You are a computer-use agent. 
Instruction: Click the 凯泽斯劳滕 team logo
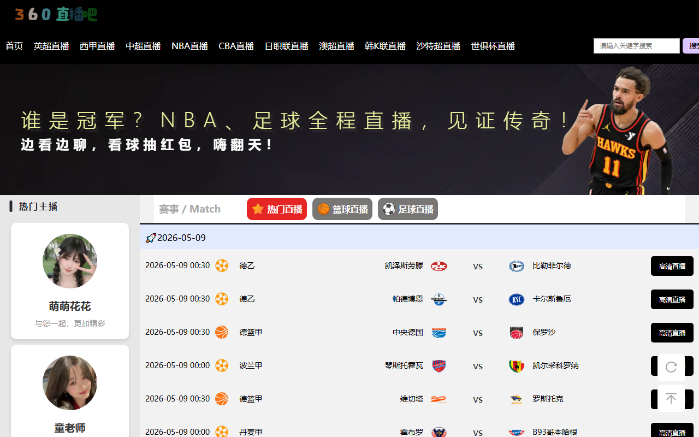439,266
